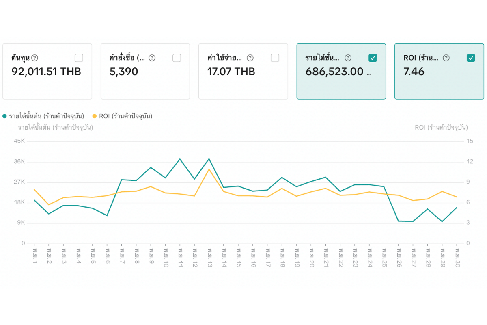This screenshot has height=325, width=487.
Task: Disable the ROI card checkbox
Action: (471, 58)
